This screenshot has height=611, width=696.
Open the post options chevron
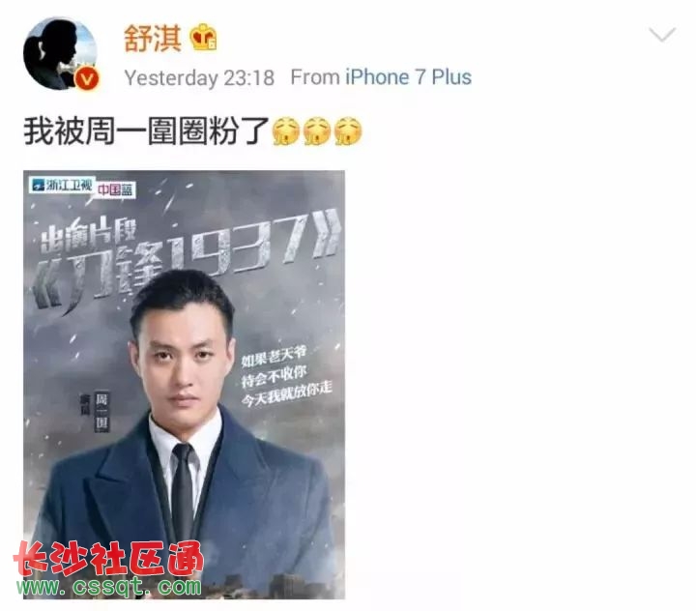tap(662, 34)
